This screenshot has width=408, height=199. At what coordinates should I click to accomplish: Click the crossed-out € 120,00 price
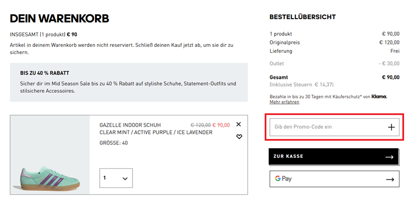click(x=200, y=125)
